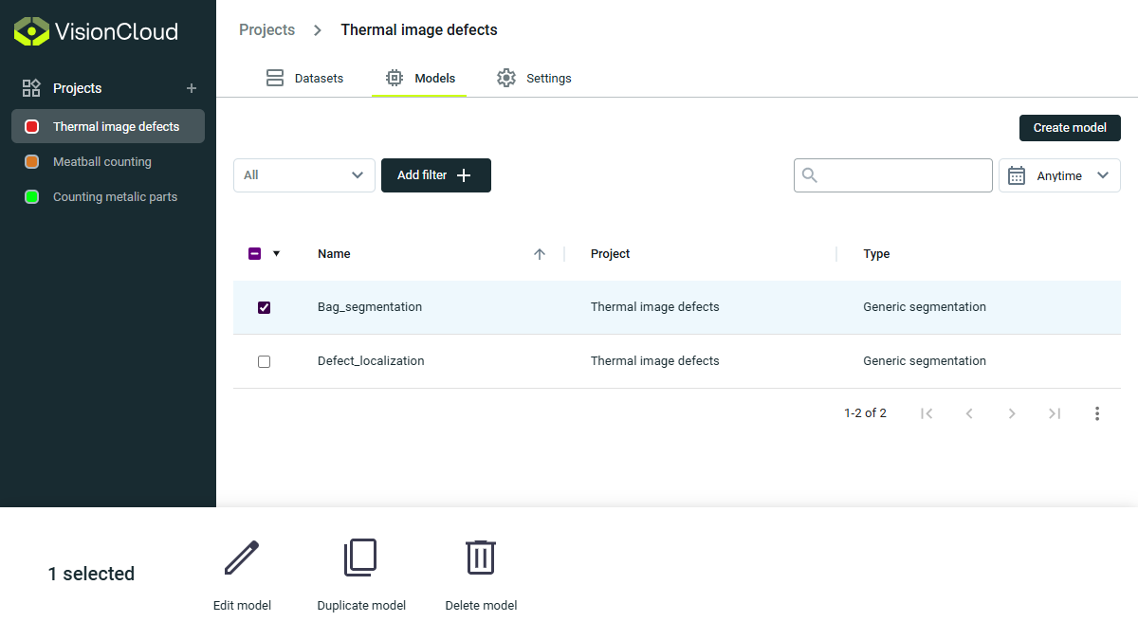The width and height of the screenshot is (1138, 640).
Task: Click the green dot beside Counting metalic parts
Action: tap(29, 196)
